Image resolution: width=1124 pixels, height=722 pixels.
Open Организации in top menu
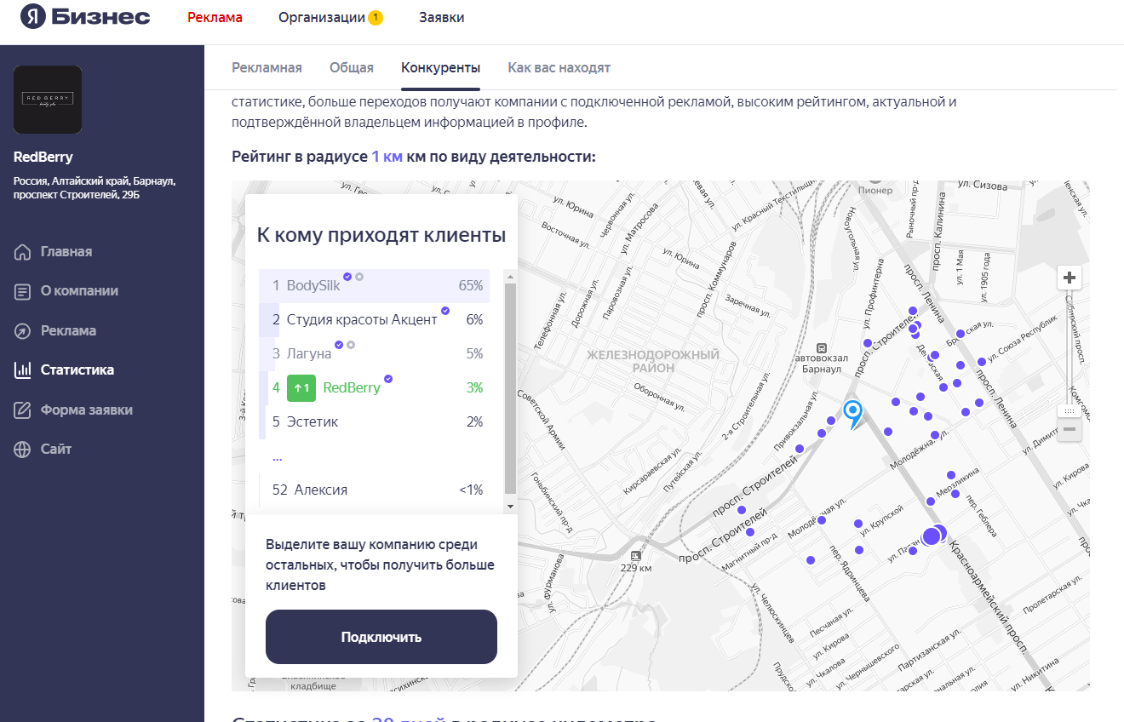coord(322,18)
